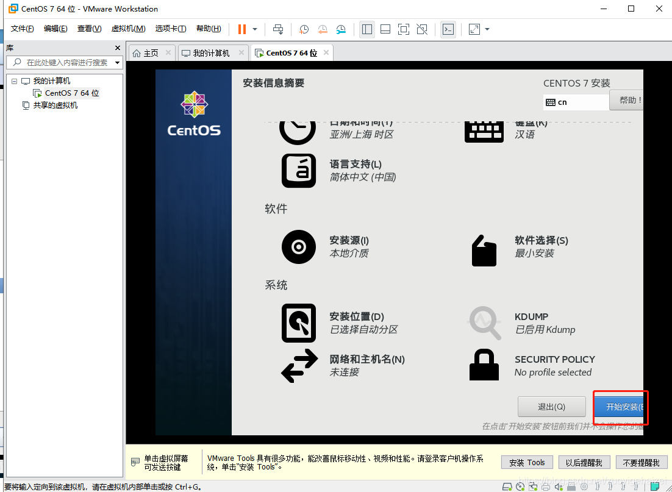Screen dimensions: 672x492
Task: Pause the virtual machine with the orange button
Action: pyautogui.click(x=242, y=29)
